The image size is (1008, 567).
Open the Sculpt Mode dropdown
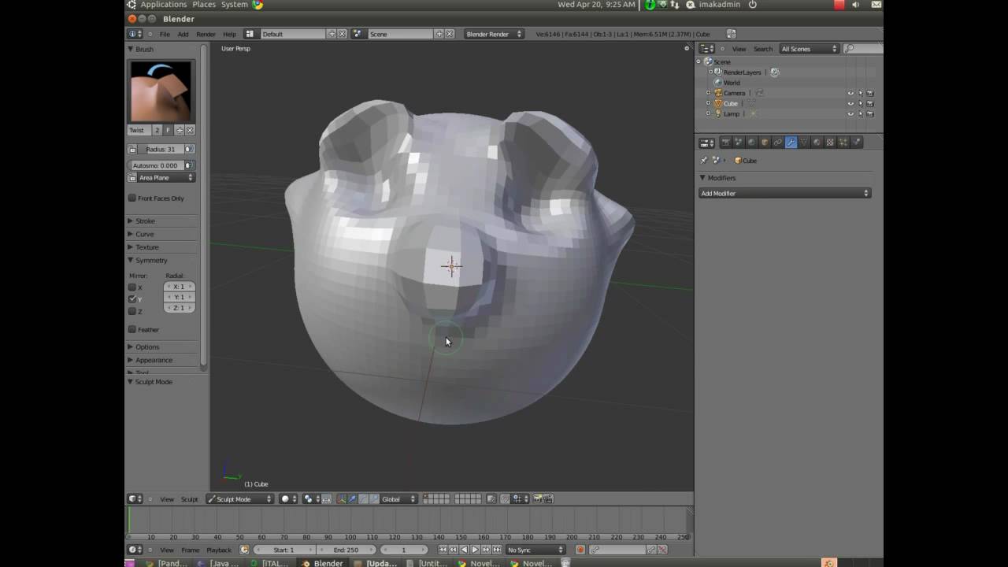[239, 498]
